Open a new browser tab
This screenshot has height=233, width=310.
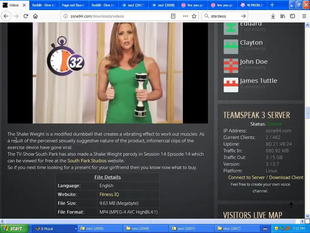coord(272,5)
